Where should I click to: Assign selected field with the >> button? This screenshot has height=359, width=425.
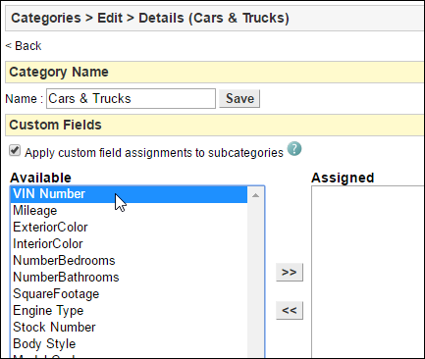(x=290, y=272)
